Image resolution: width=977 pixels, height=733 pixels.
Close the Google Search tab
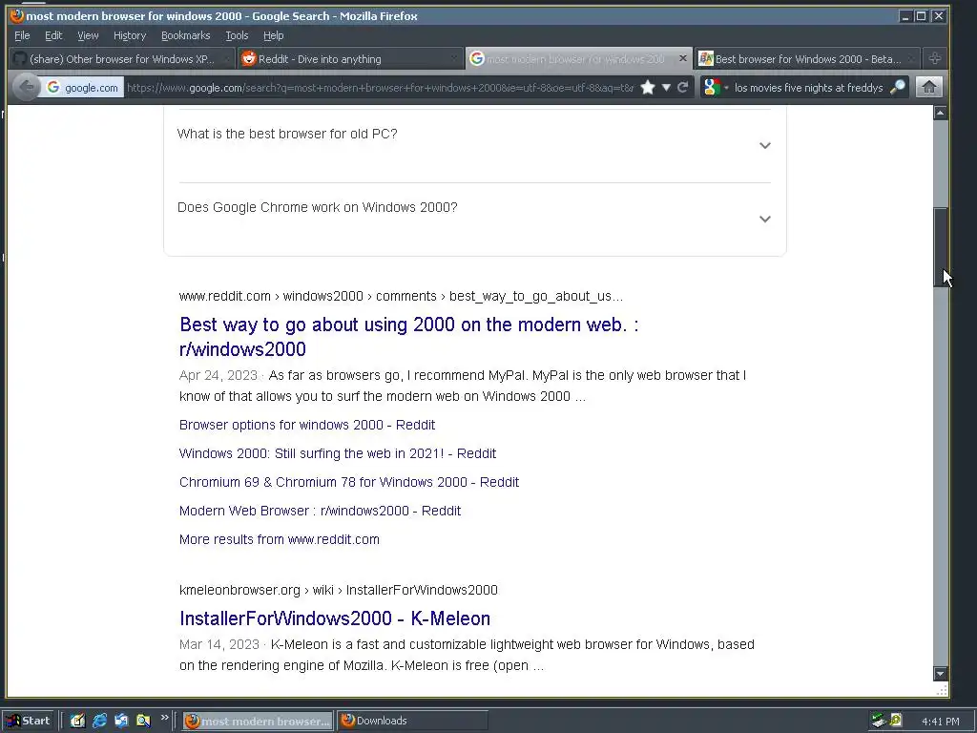coord(682,58)
